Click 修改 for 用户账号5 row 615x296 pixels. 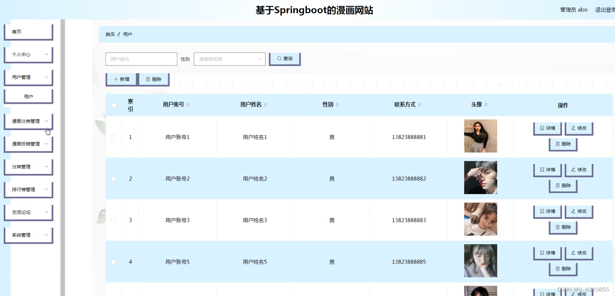(579, 253)
